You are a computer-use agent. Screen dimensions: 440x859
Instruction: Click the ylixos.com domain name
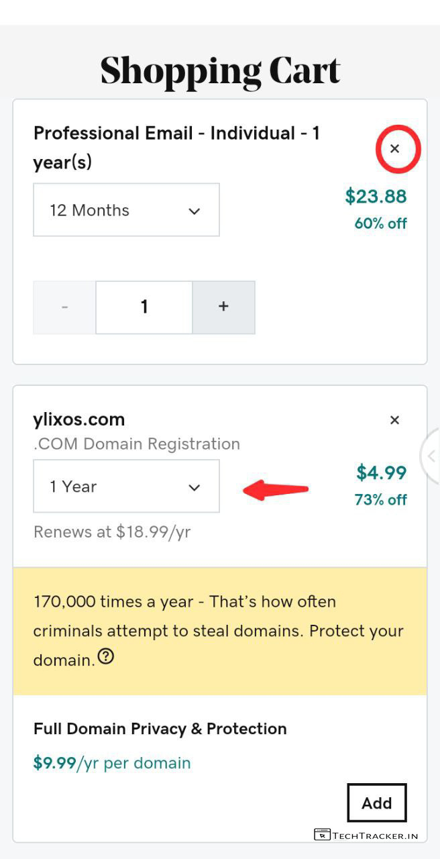(x=79, y=419)
